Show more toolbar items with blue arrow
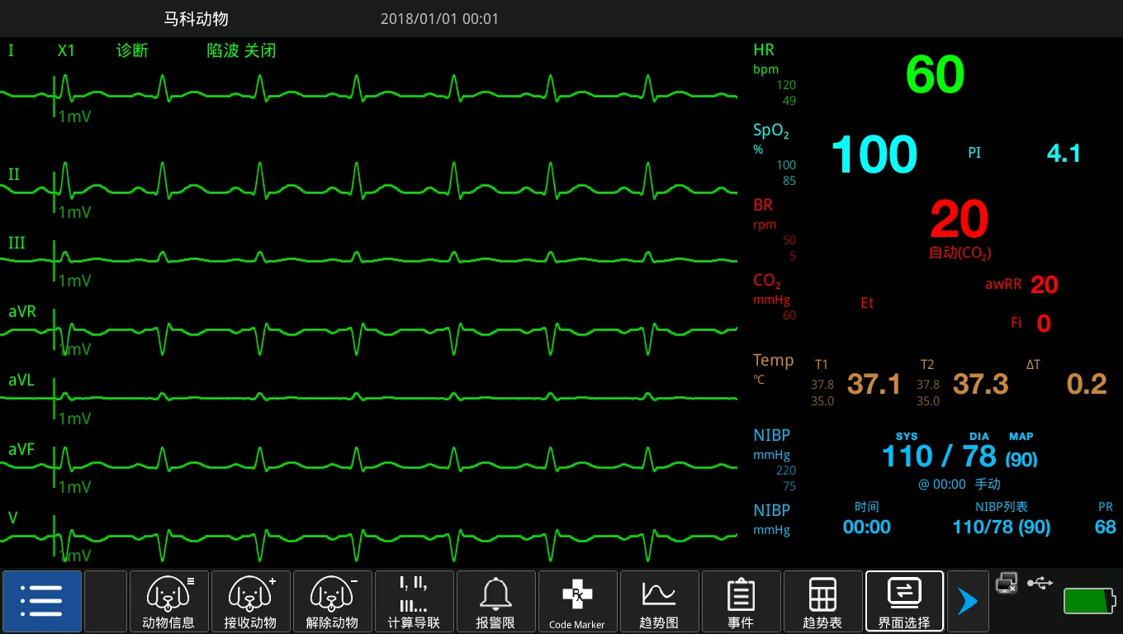This screenshot has height=634, width=1123. coord(967,601)
